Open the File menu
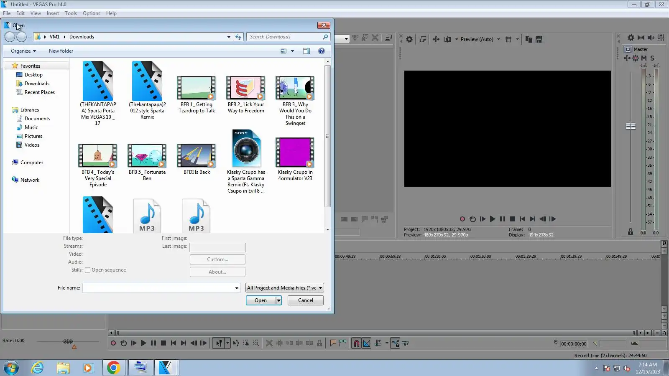The image size is (669, 376). 7,13
